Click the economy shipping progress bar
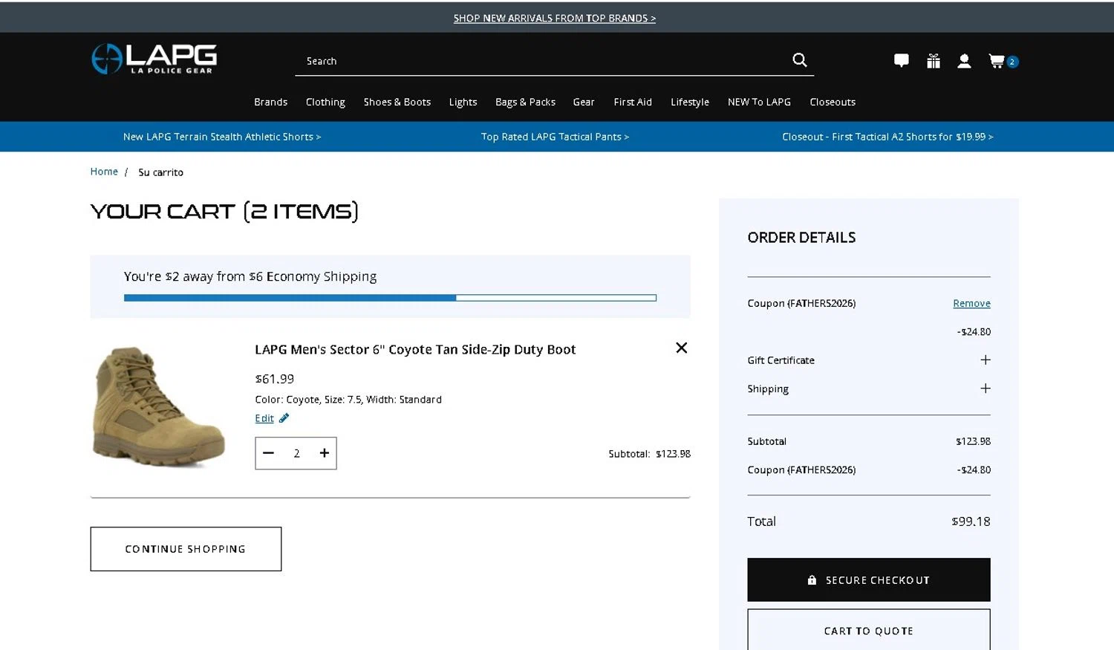 [x=390, y=298]
